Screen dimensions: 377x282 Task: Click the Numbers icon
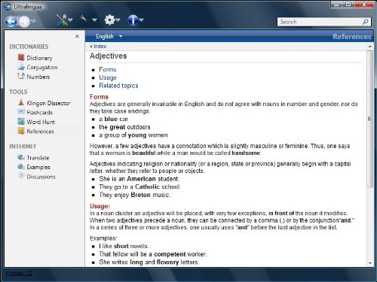(21, 76)
